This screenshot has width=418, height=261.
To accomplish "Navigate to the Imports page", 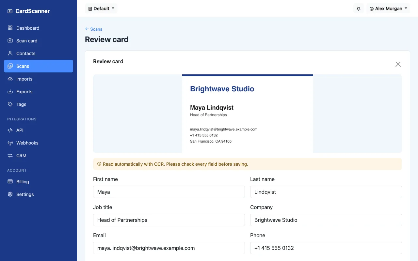I will [x=39, y=79].
